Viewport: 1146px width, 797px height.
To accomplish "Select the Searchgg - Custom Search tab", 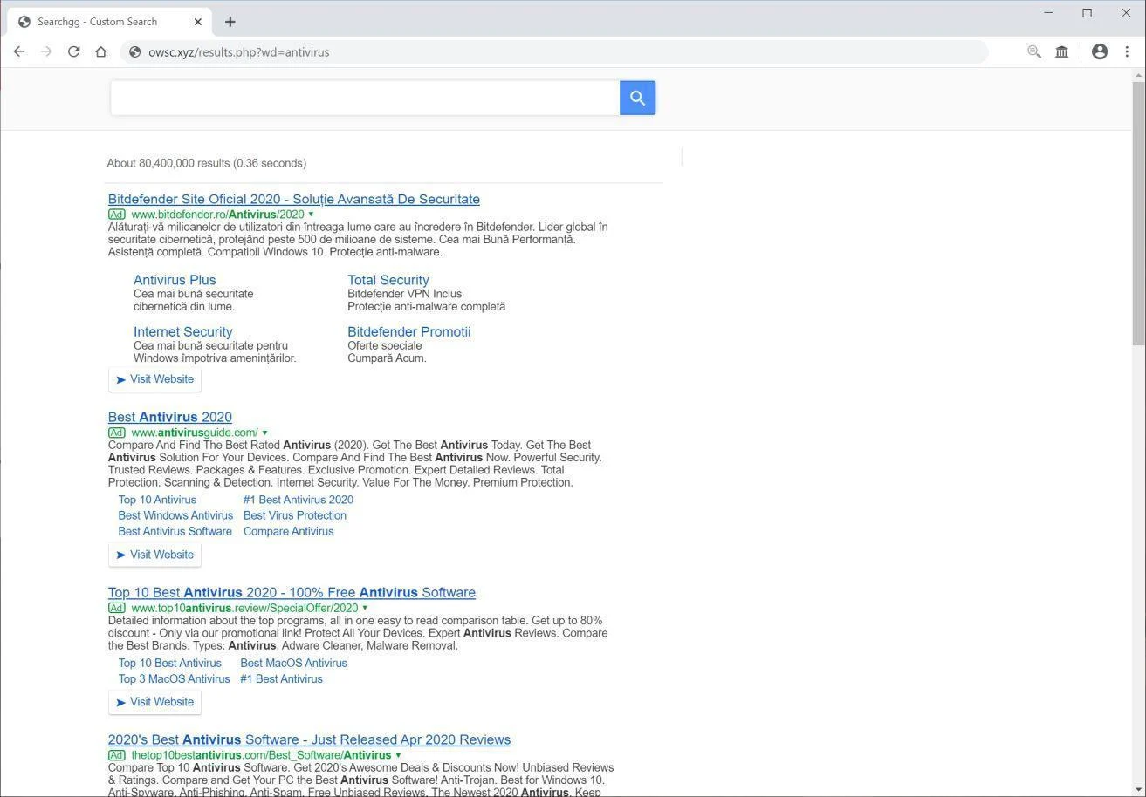I will 109,22.
